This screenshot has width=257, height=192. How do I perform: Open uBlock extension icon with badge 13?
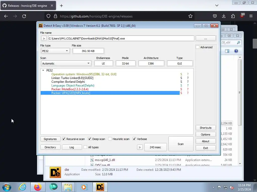tap(242, 15)
